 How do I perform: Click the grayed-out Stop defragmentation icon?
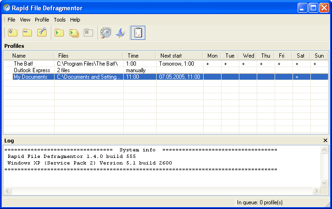(88, 33)
